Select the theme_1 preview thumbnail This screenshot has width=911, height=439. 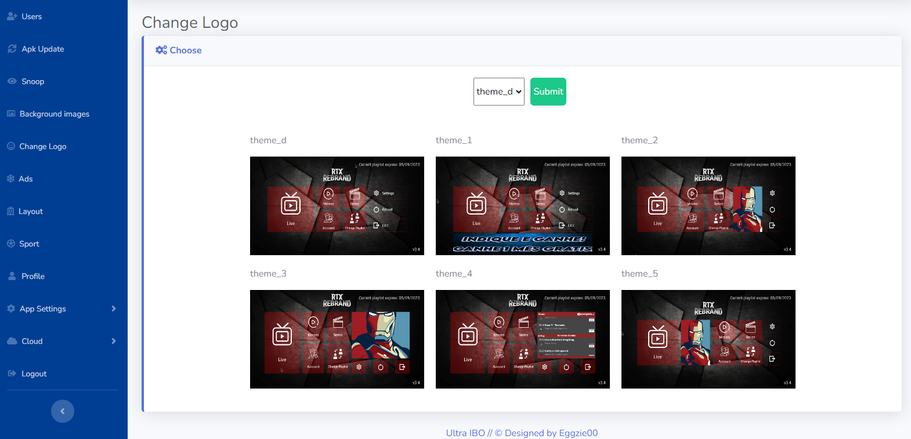(x=522, y=206)
